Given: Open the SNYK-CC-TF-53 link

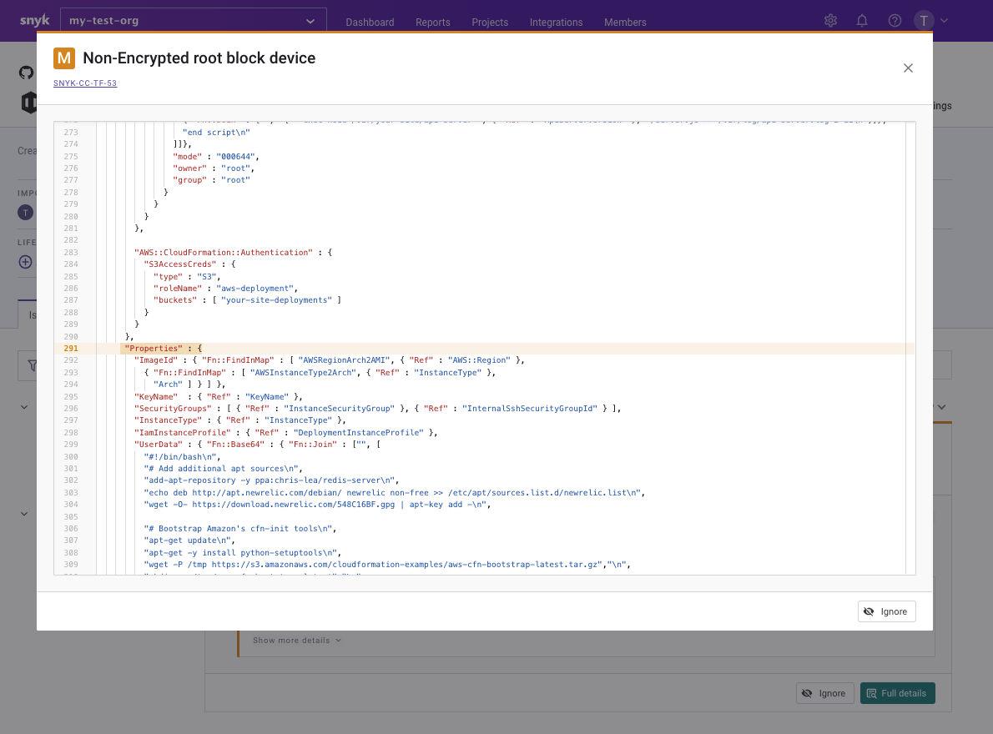Looking at the screenshot, I should 85,83.
